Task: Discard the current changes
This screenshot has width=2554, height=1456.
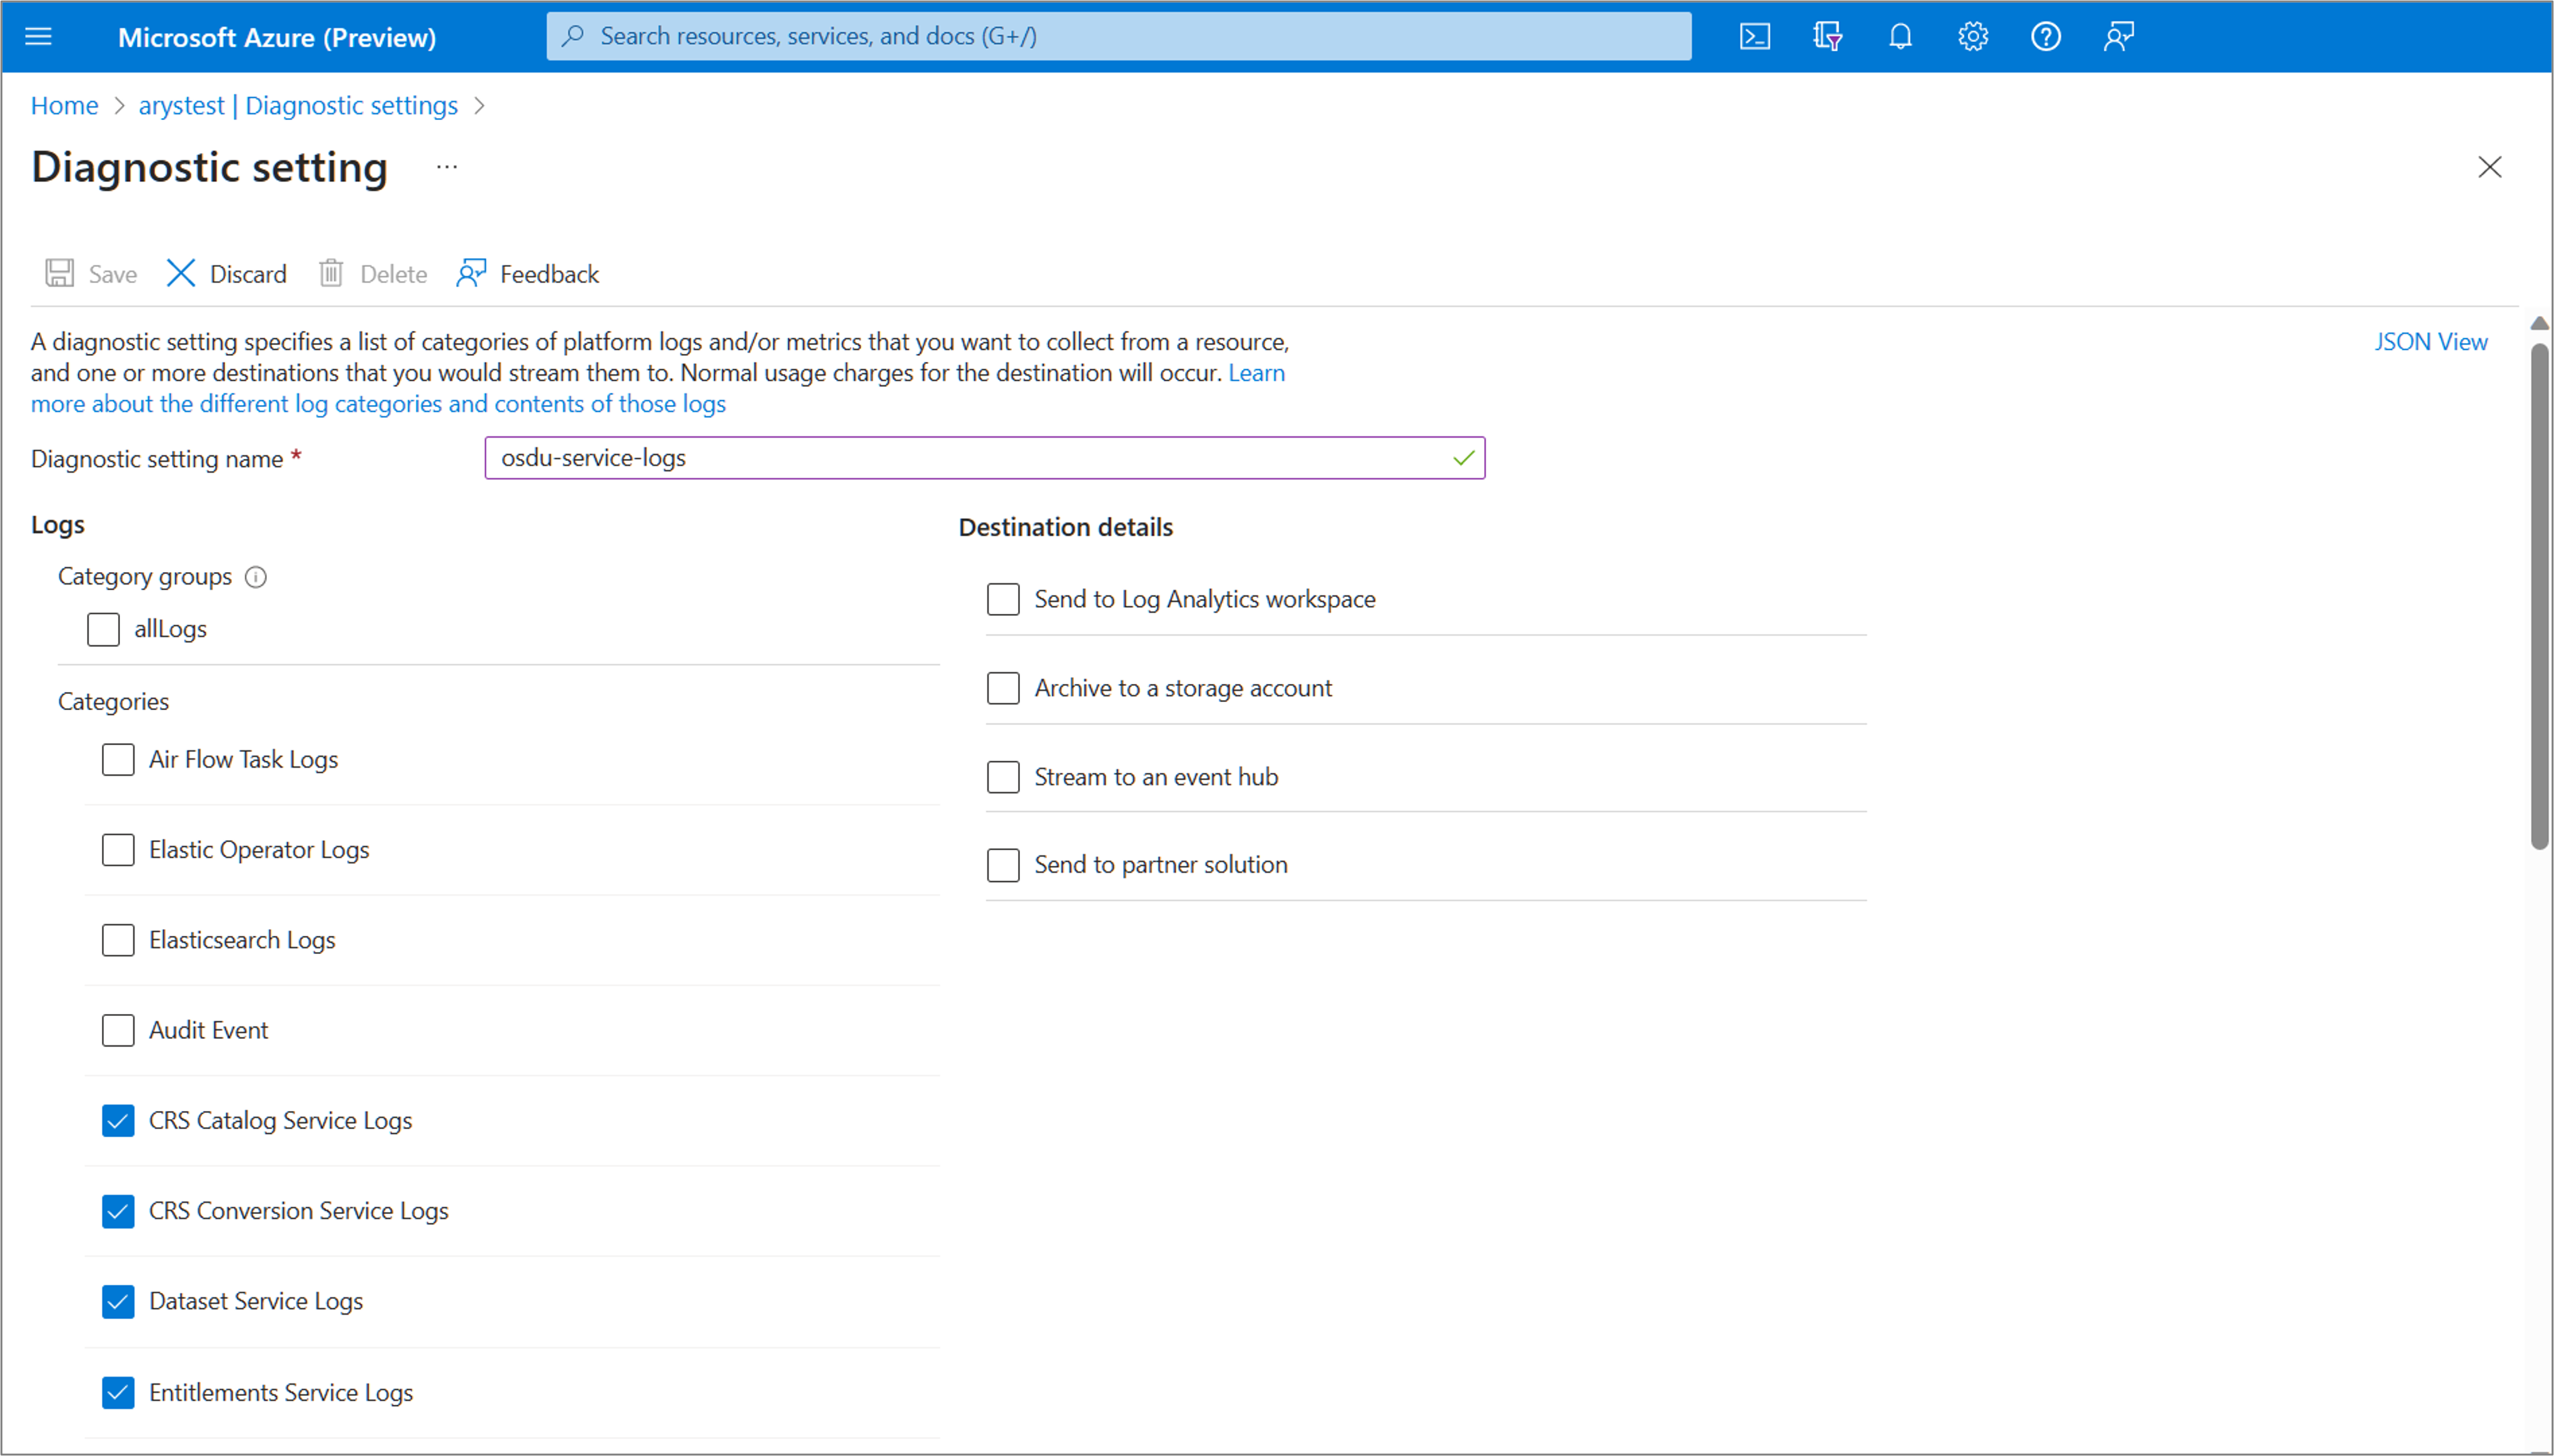Action: point(225,273)
